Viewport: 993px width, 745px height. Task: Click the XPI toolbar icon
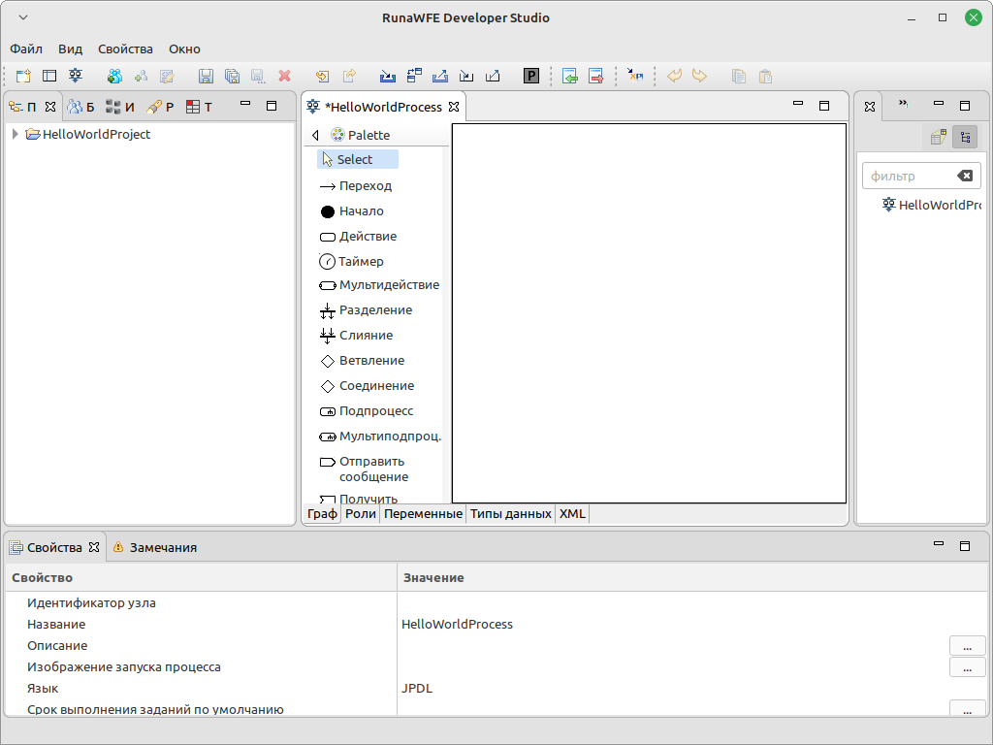pyautogui.click(x=634, y=76)
